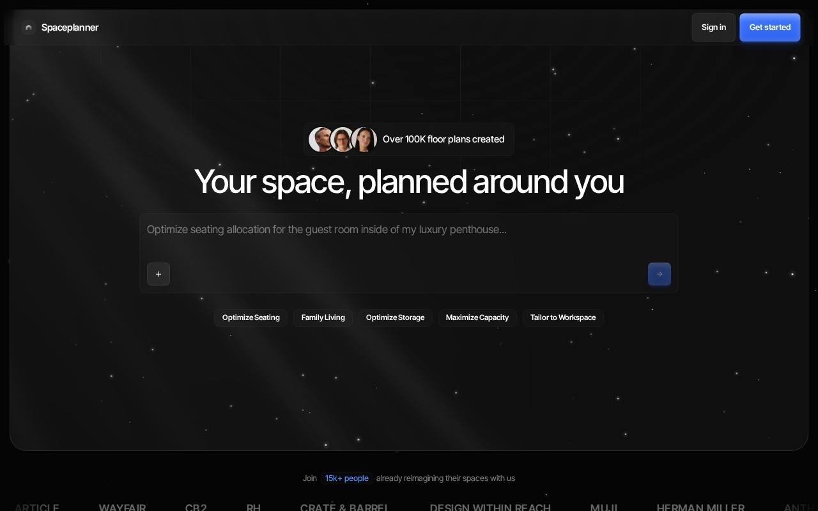Click the Get started button
This screenshot has width=818, height=511.
coord(770,27)
